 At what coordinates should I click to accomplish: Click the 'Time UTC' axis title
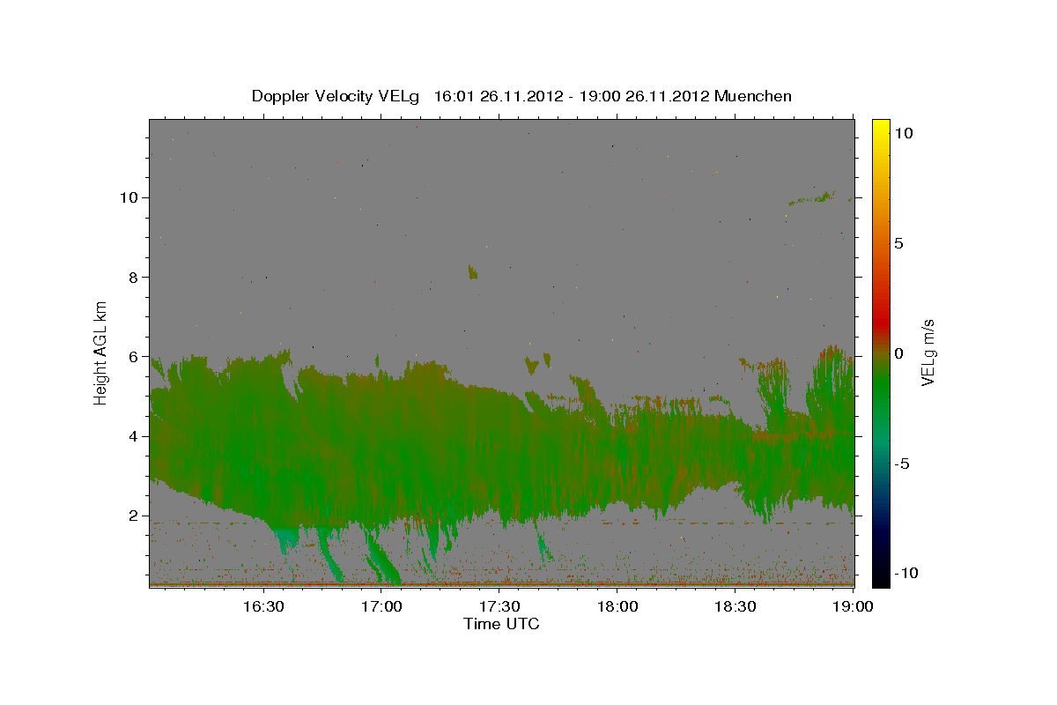[501, 624]
